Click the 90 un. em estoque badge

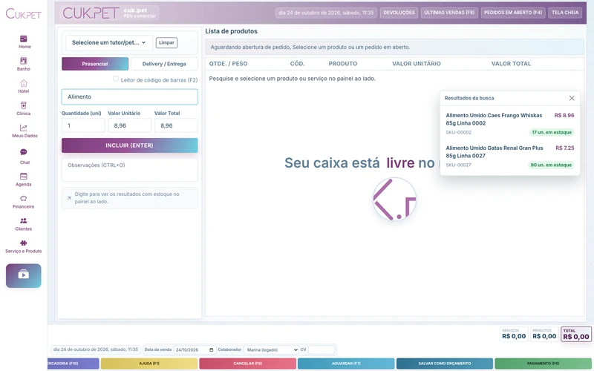click(x=551, y=165)
